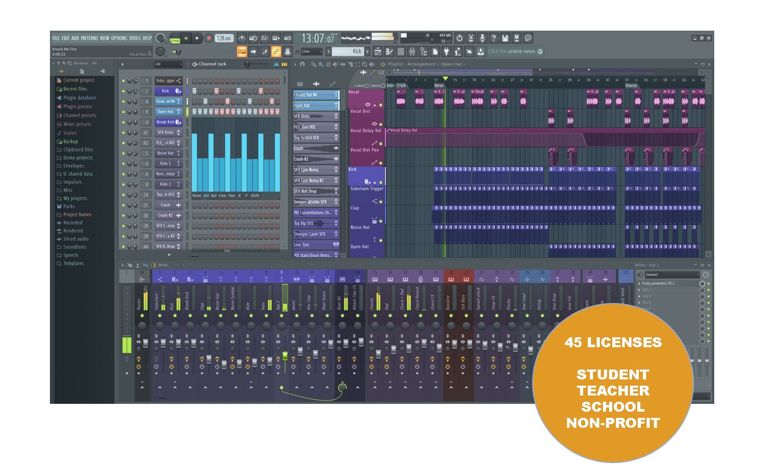The height and width of the screenshot is (474, 760).
Task: Open the Piano roll view icon
Action: tap(390, 51)
